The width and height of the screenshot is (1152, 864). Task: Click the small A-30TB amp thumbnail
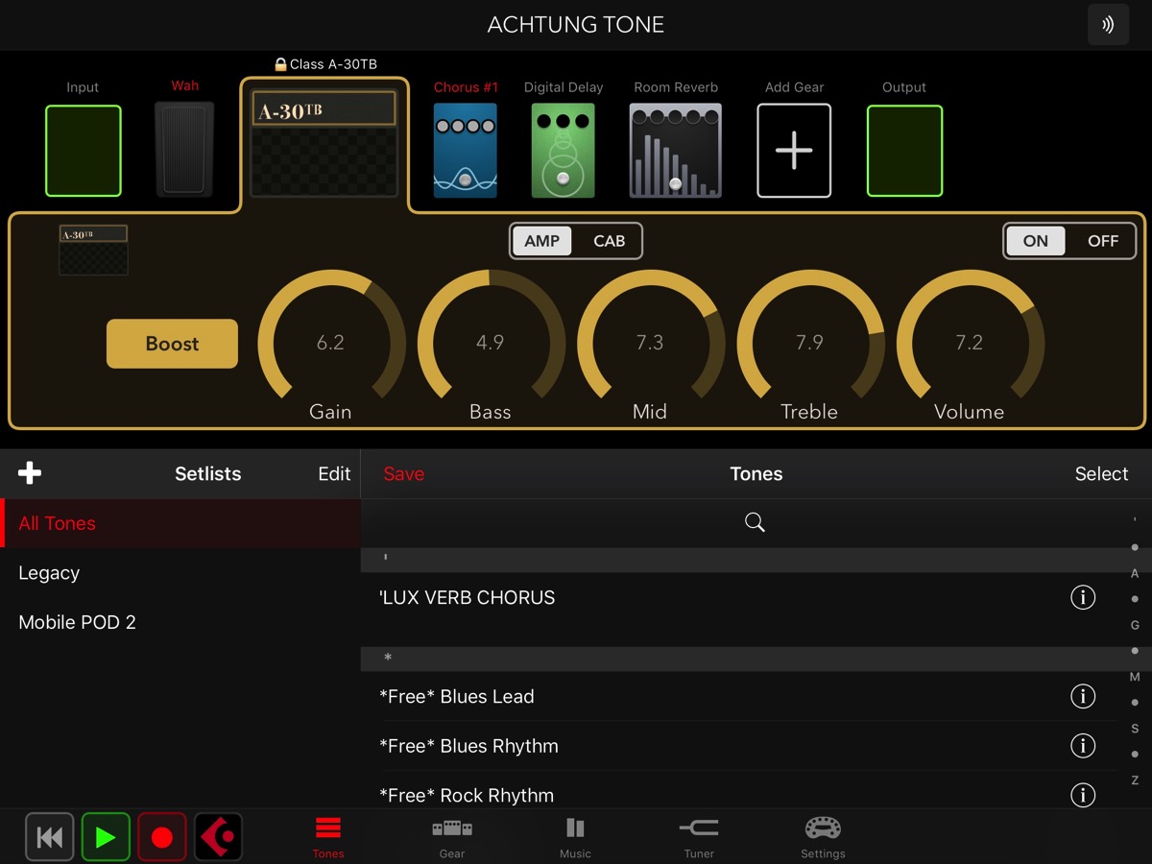[93, 250]
